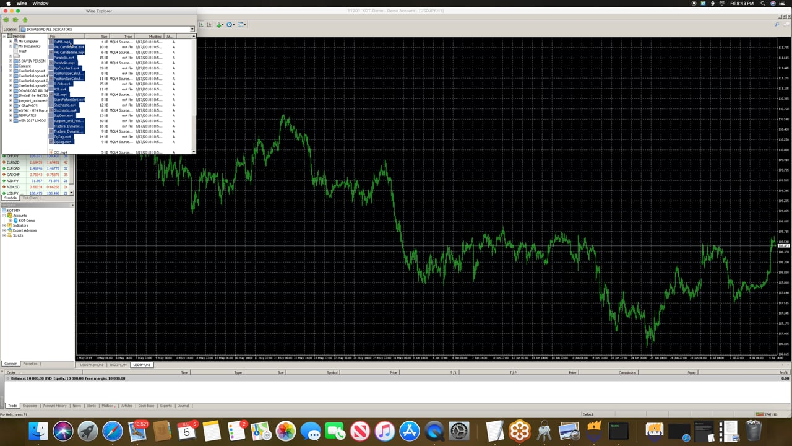Expand Indicators in Navigator
The height and width of the screenshot is (446, 792).
[4, 225]
